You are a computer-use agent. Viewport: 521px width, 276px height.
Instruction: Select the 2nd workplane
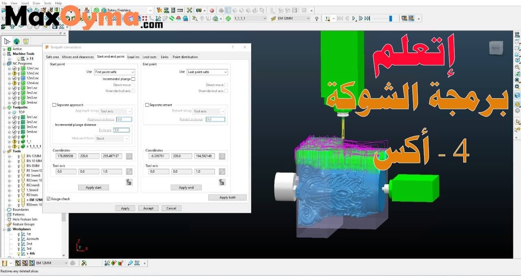tap(29, 244)
